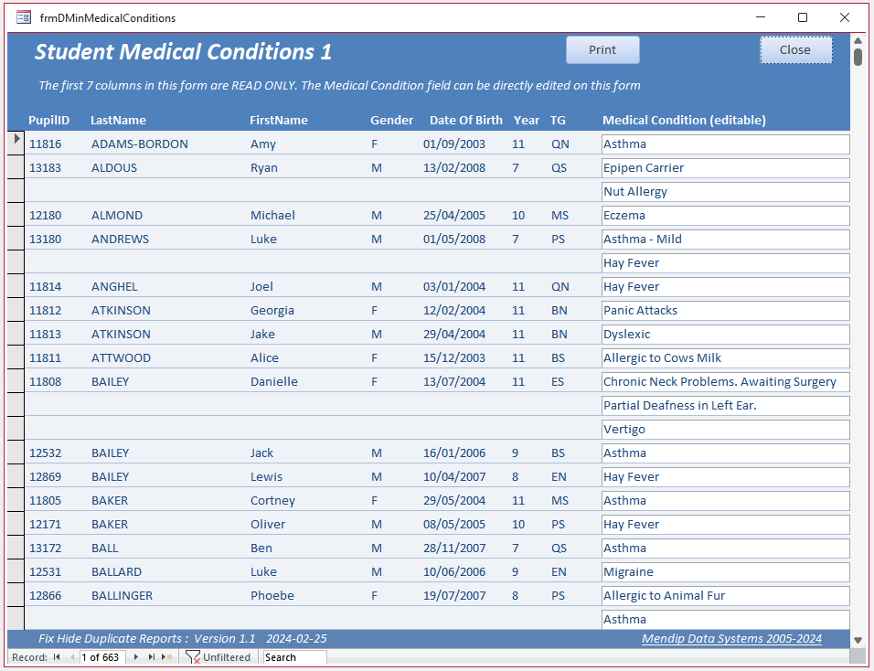Click the vertical scrollbar up arrow

tap(858, 41)
